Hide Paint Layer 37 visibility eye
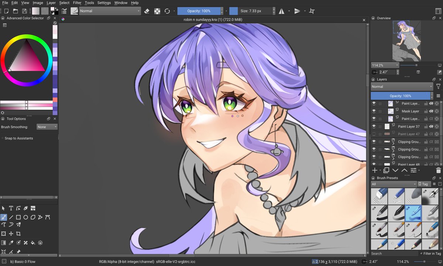This screenshot has width=443, height=266. click(374, 126)
